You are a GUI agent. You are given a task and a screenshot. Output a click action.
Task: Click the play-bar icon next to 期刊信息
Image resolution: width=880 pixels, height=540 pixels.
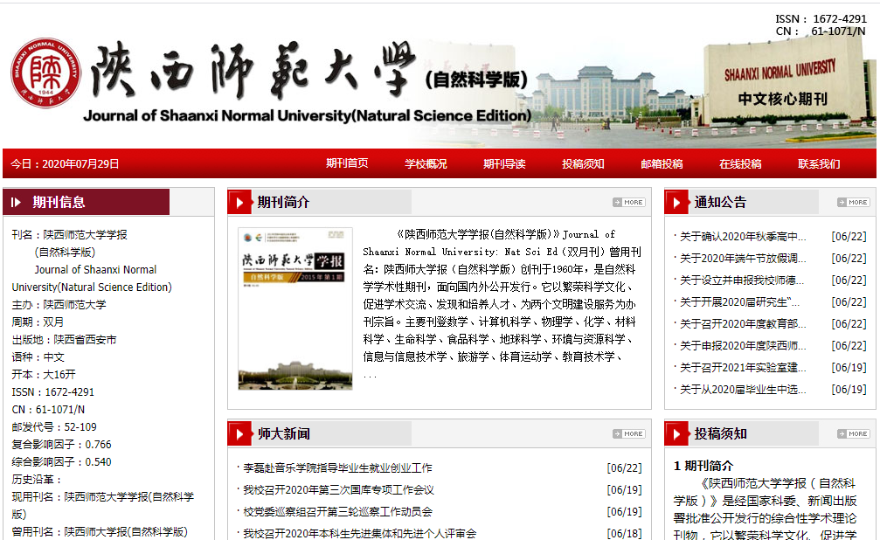[16, 202]
